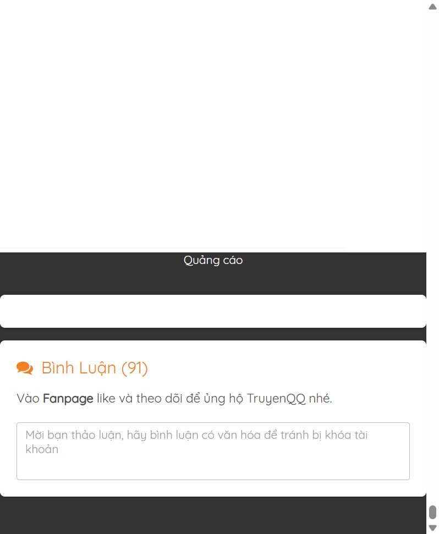
Task: Click the word khoản in the comment placeholder
Action: click(42, 449)
